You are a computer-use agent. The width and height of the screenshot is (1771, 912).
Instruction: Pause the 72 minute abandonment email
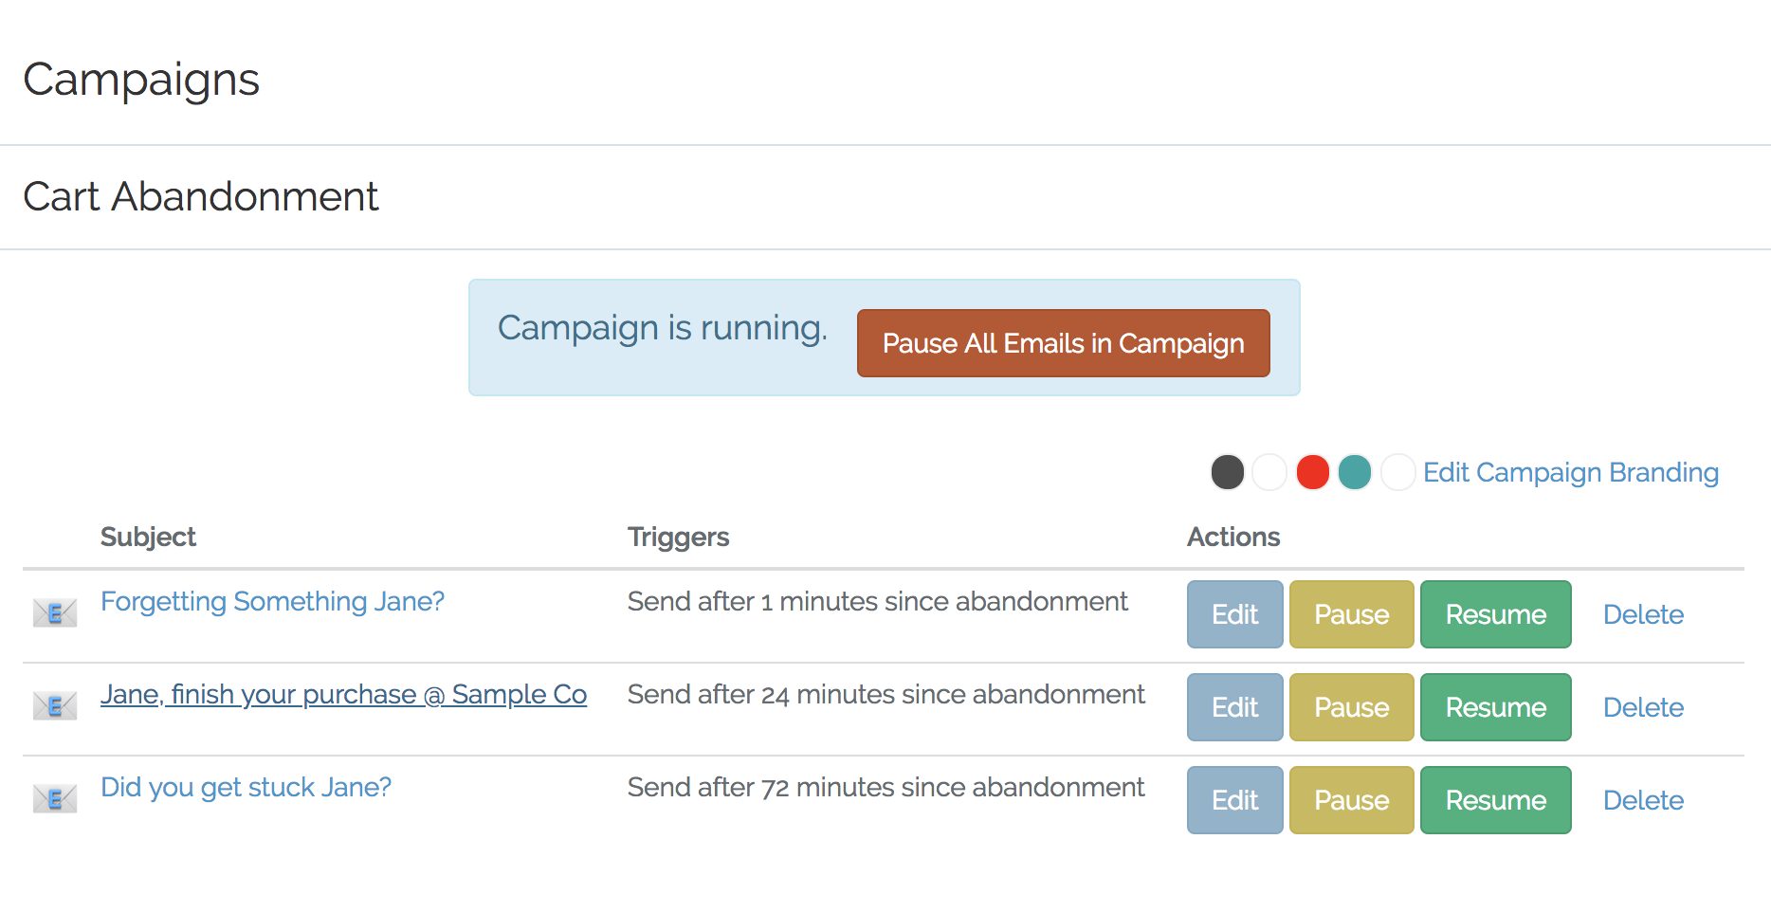(x=1351, y=800)
